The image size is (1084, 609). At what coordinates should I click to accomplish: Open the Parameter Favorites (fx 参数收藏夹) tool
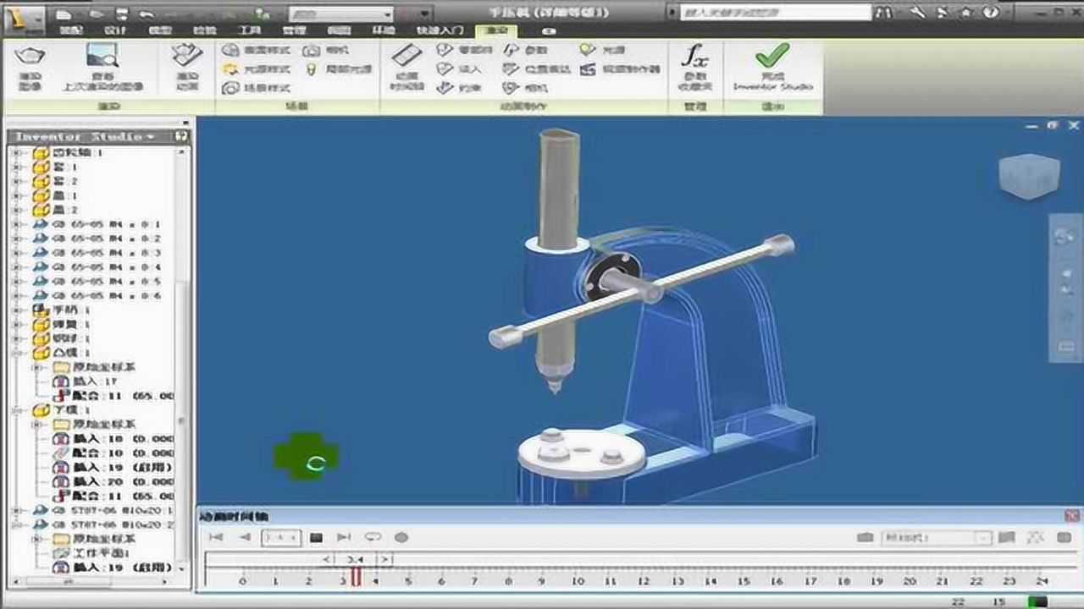[x=696, y=68]
